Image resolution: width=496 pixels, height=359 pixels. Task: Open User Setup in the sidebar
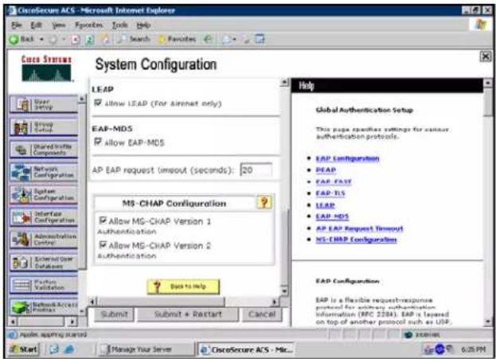coord(44,104)
